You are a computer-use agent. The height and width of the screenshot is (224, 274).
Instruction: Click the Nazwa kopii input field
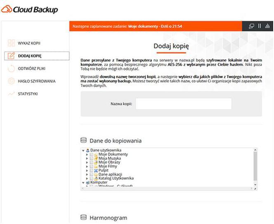pos(184,104)
